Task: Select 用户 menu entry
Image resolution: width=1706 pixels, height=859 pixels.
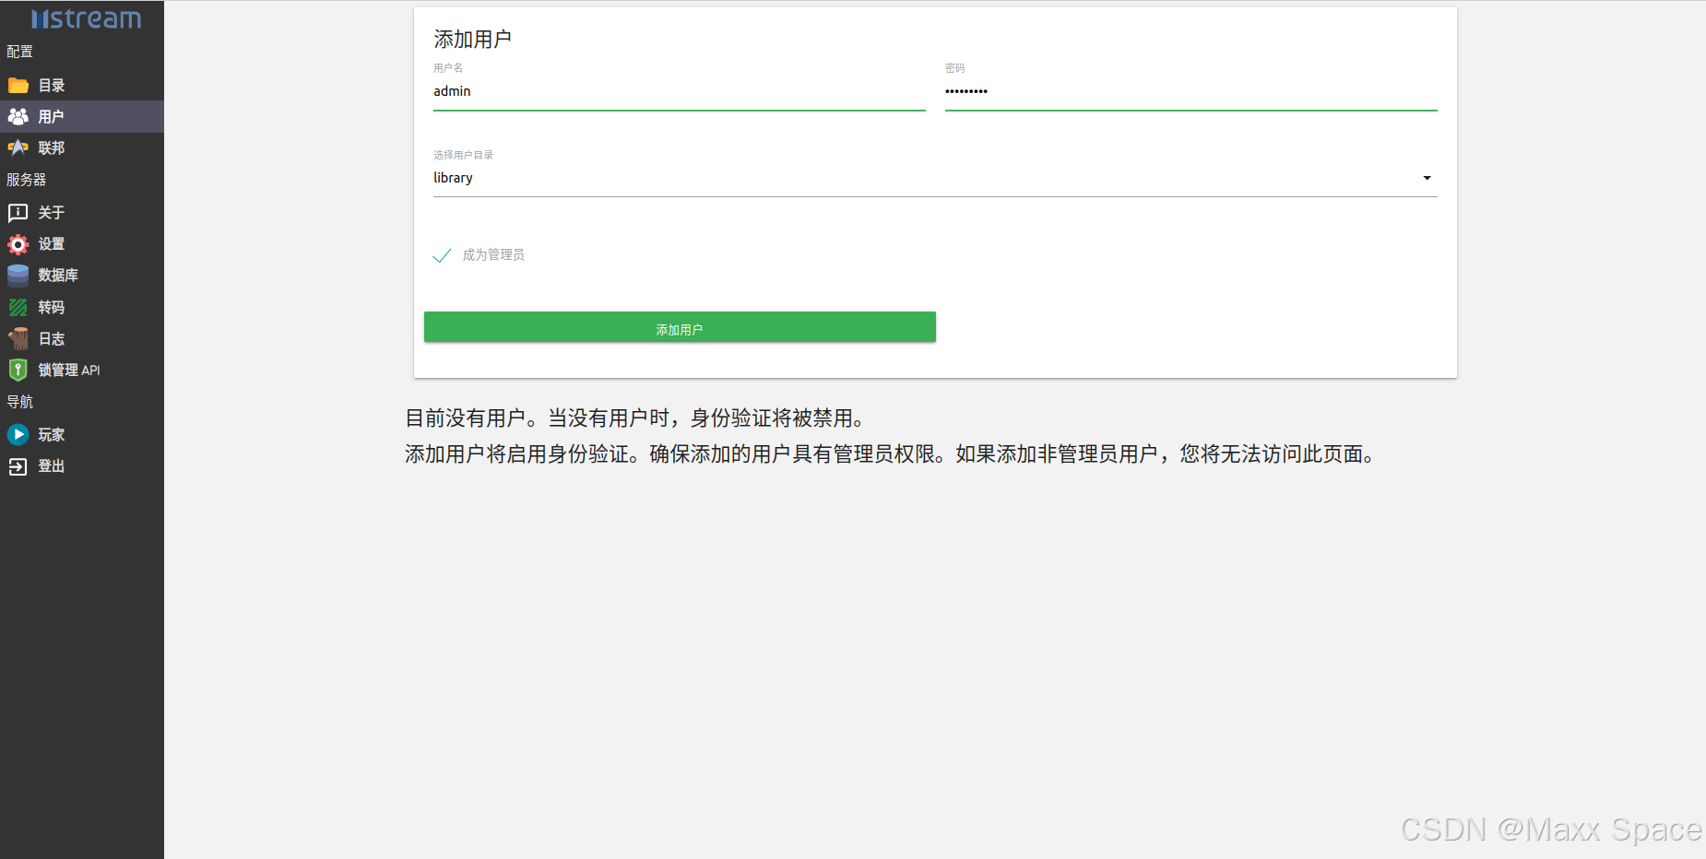Action: click(52, 117)
